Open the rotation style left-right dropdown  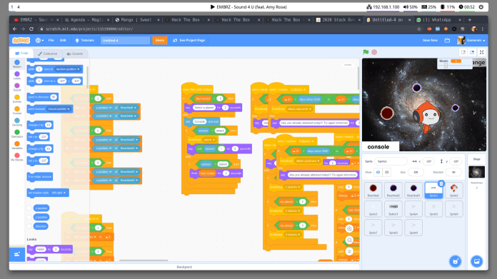[59, 193]
